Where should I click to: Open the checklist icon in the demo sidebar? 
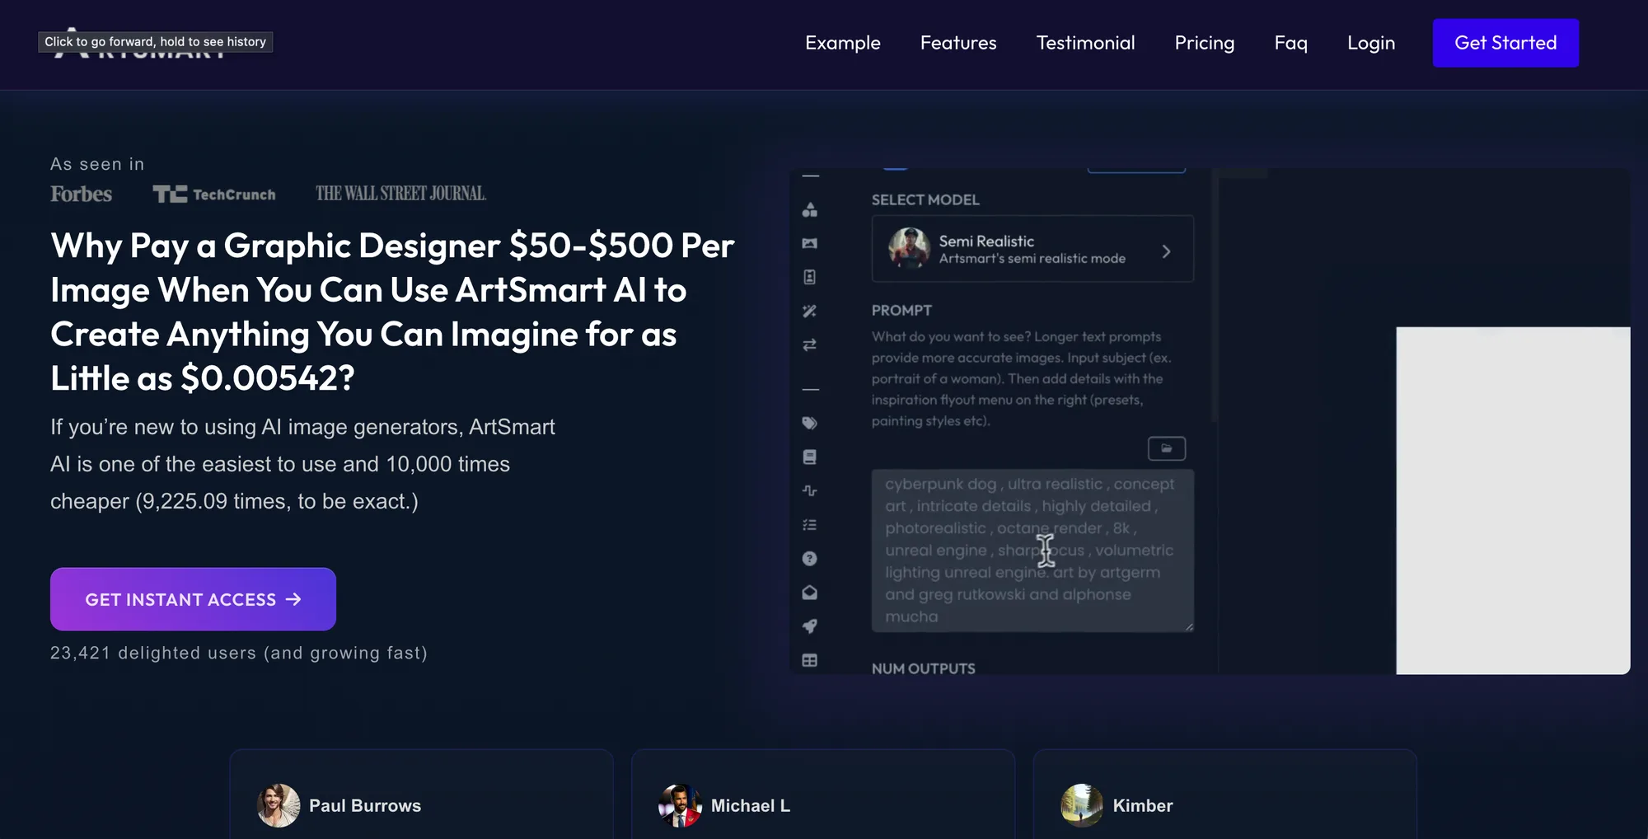(810, 524)
